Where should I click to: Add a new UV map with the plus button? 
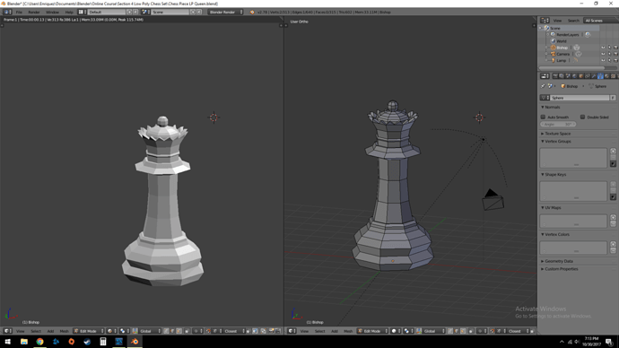[x=613, y=217]
